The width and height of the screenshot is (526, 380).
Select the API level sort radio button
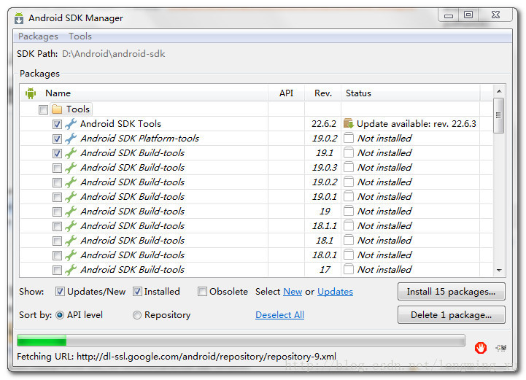click(x=60, y=315)
